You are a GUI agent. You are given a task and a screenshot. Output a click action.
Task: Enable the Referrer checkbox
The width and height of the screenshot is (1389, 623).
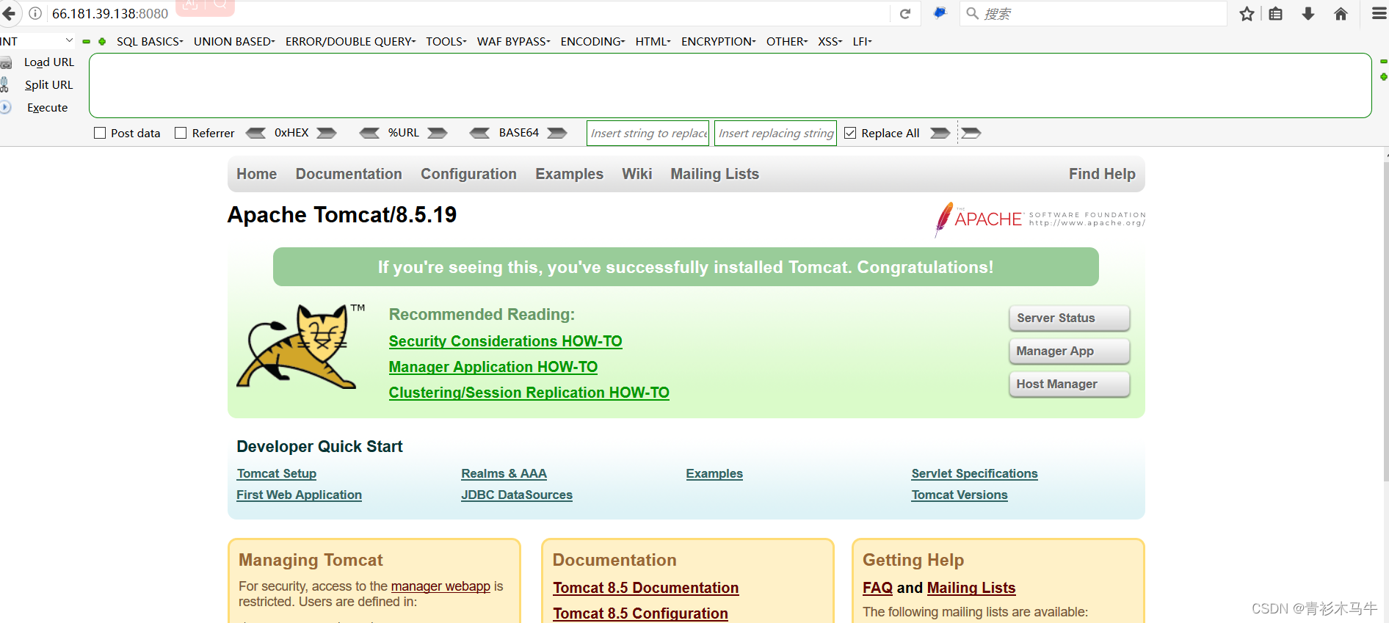[181, 133]
